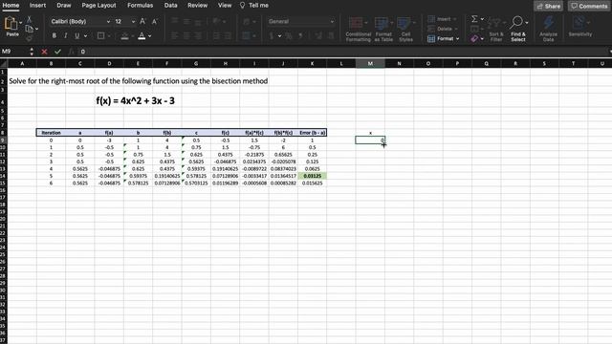The image size is (612, 344).
Task: Click the Insert cells button
Action: pos(443,19)
